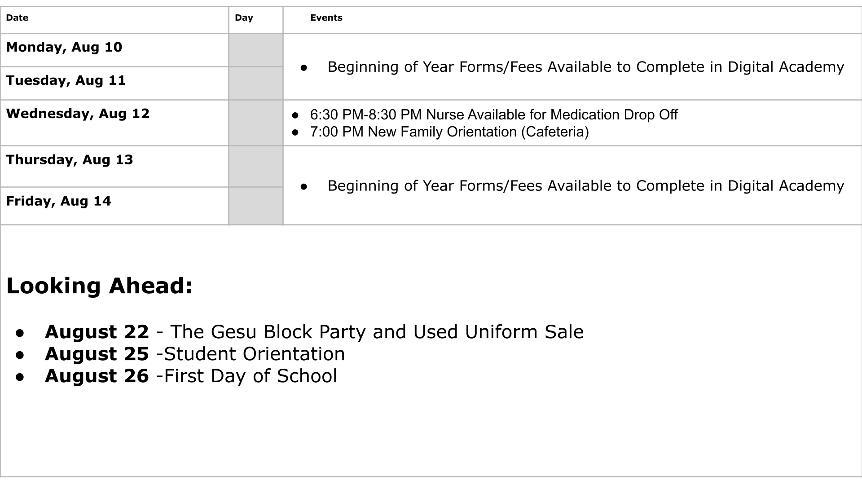Select the Monday, Aug 10 cell

pos(114,50)
